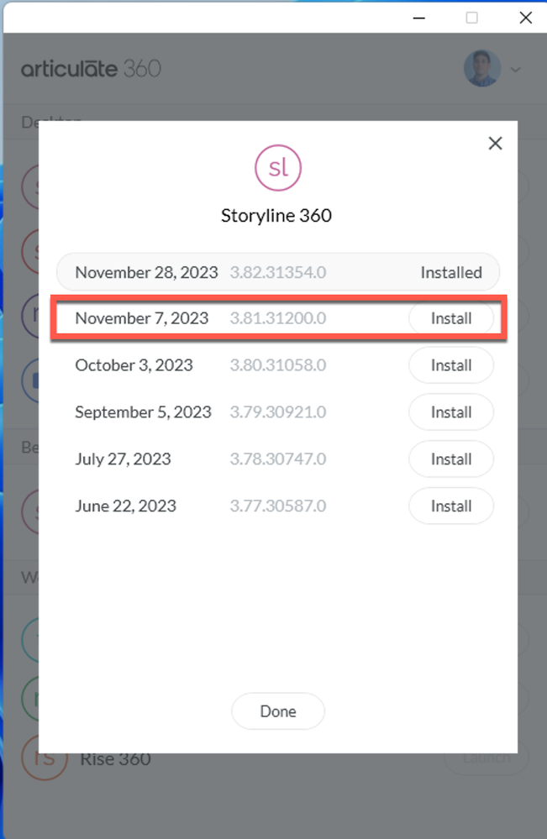Install the June 22, 2023 version
The width and height of the screenshot is (547, 839).
coord(450,506)
